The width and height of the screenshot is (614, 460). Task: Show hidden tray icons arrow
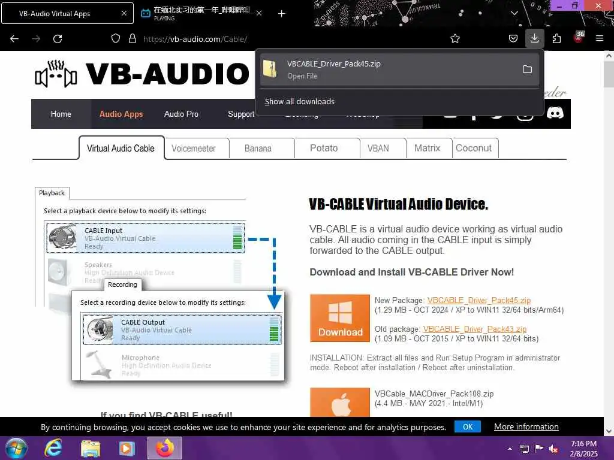point(510,449)
